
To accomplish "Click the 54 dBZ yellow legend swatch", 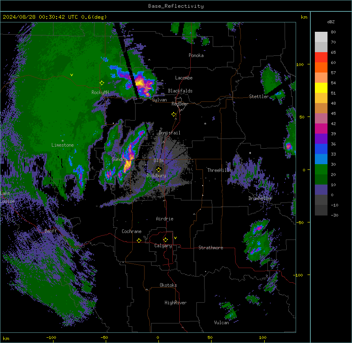I will pos(321,88).
